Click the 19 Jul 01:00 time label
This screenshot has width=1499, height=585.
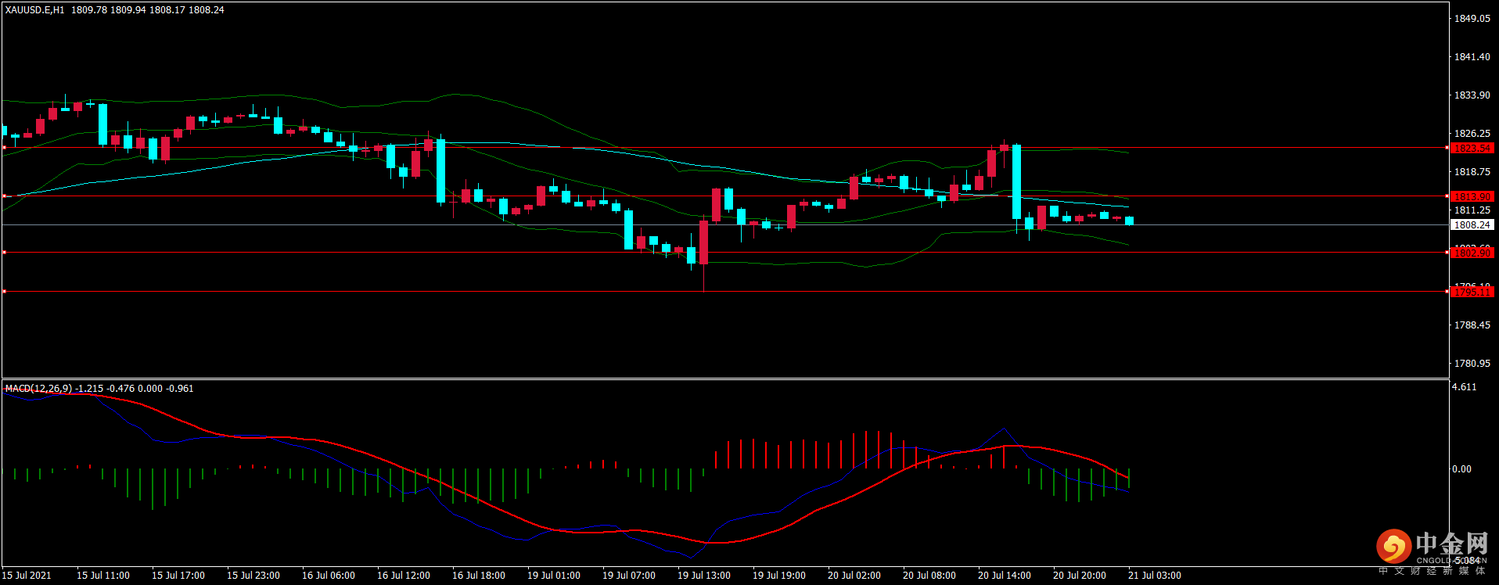[554, 576]
